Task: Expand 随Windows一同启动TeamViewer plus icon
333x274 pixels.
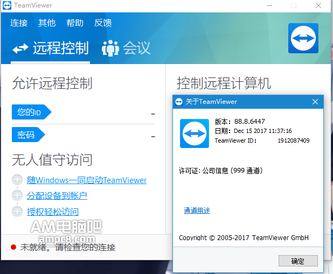Action: pyautogui.click(x=17, y=180)
